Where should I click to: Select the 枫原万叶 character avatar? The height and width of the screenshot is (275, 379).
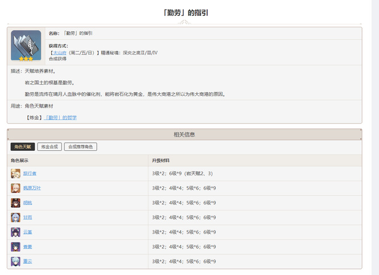coord(15,188)
